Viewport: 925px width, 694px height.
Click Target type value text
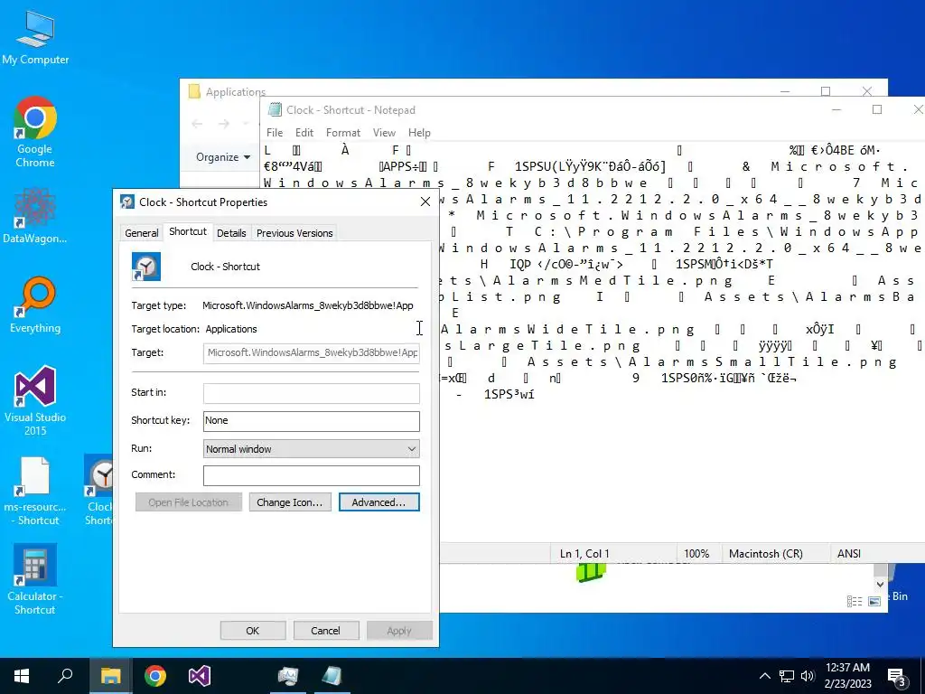pyautogui.click(x=307, y=305)
